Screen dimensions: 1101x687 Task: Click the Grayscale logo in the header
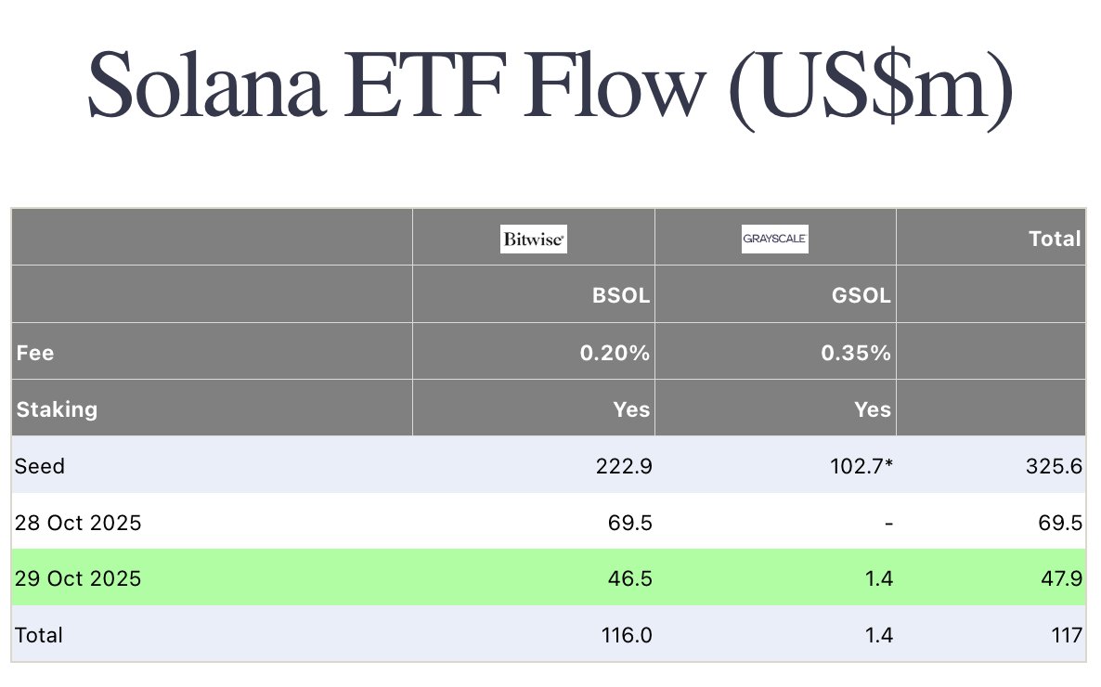(775, 239)
